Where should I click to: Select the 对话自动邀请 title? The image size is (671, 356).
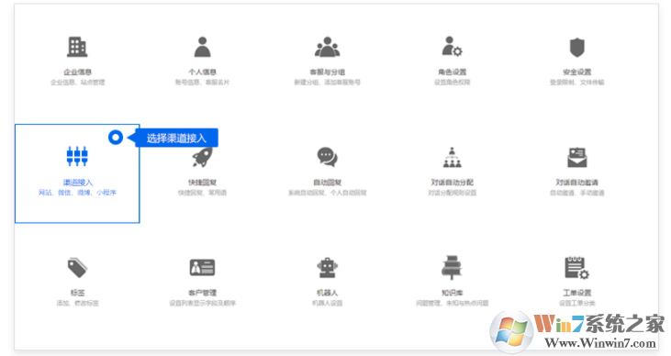(x=576, y=183)
